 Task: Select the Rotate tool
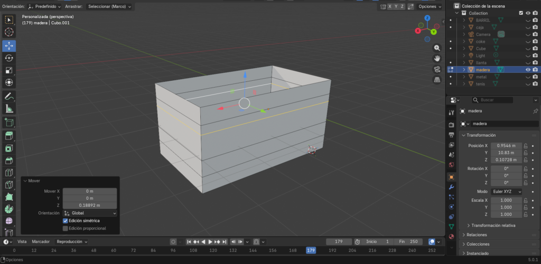pos(9,58)
